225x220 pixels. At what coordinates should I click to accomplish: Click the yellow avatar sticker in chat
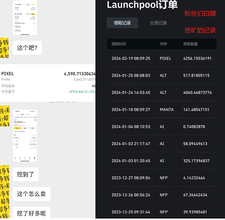pos(4,48)
